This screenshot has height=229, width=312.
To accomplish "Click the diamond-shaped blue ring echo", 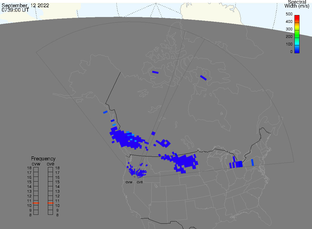I will pos(165,143).
